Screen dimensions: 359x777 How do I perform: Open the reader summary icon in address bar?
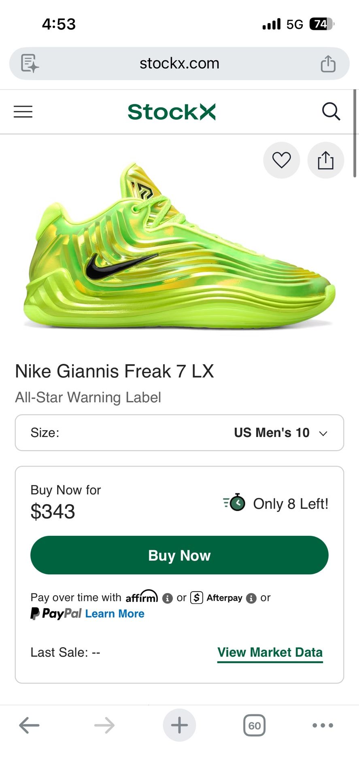pos(30,64)
